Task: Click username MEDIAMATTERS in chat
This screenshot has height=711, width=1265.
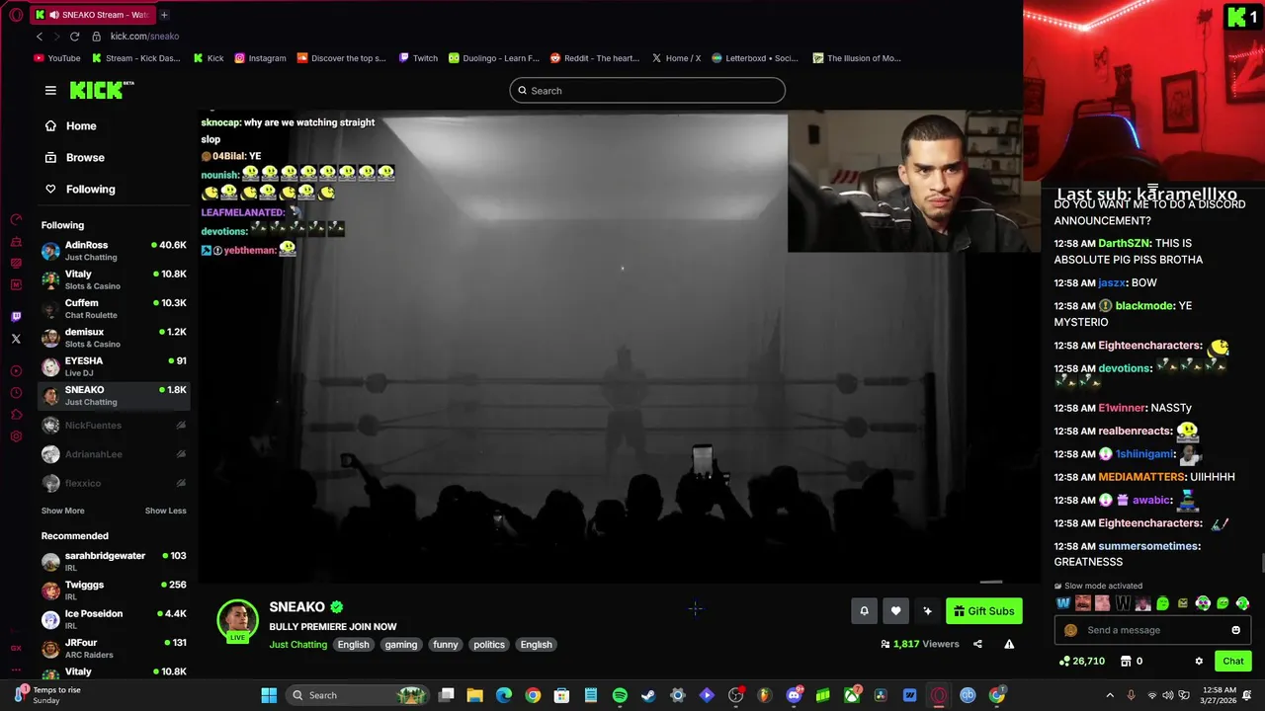Action: pyautogui.click(x=1141, y=477)
